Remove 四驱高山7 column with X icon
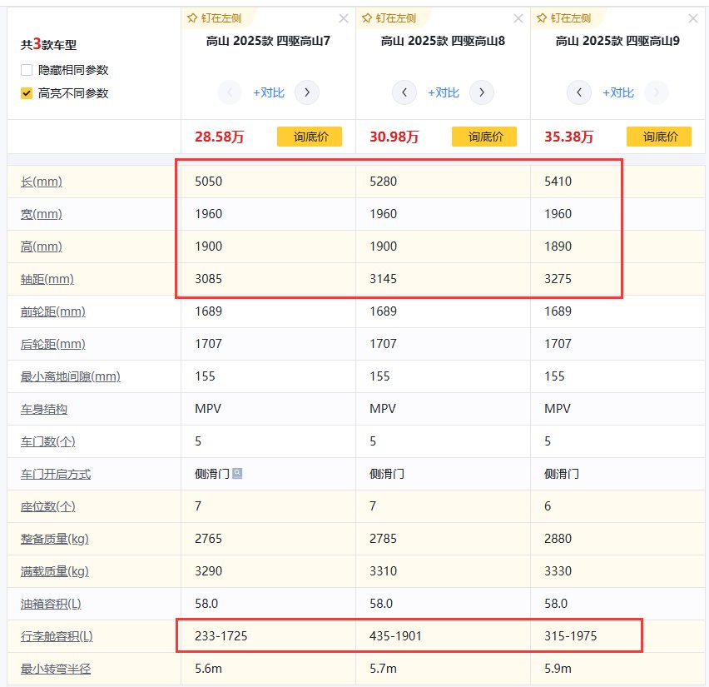This screenshot has width=709, height=687. 344,18
